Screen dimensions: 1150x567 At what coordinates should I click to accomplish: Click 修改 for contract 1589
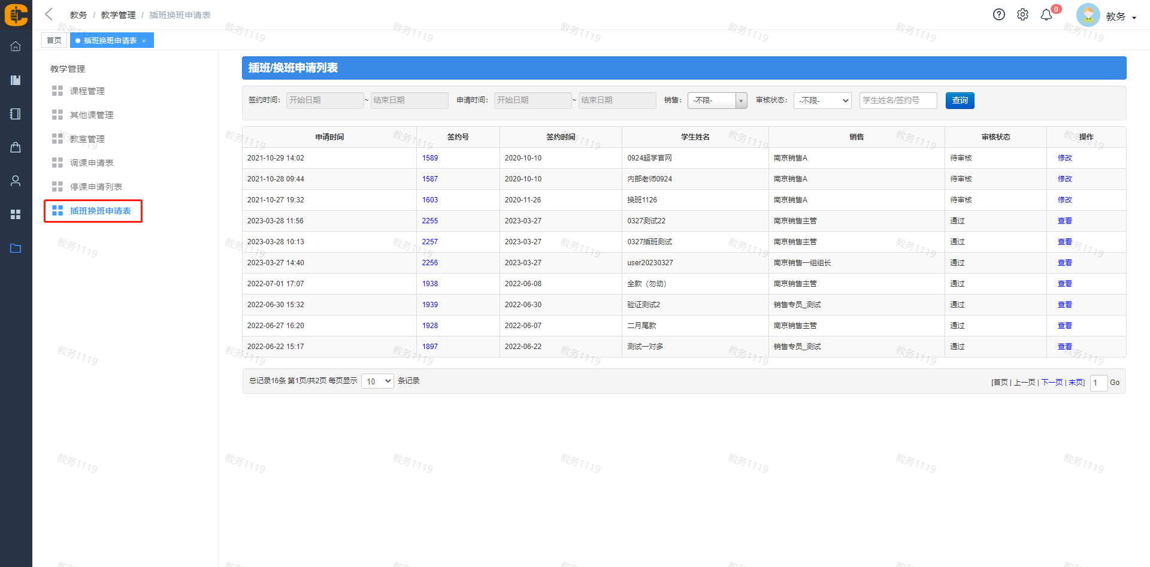point(1064,158)
